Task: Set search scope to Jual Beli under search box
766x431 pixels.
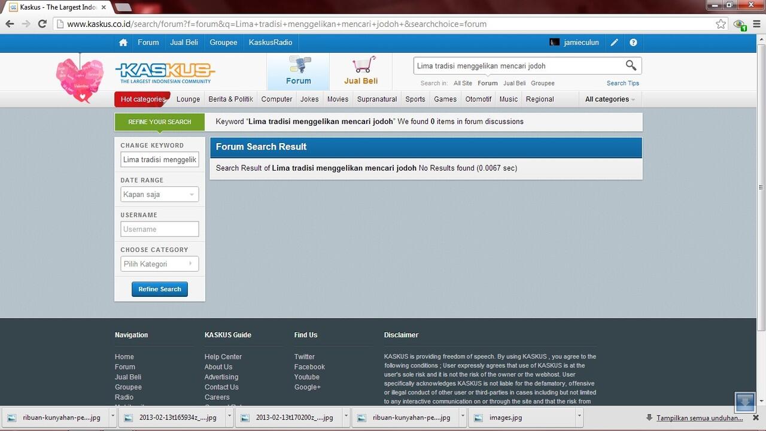Action: (x=515, y=83)
